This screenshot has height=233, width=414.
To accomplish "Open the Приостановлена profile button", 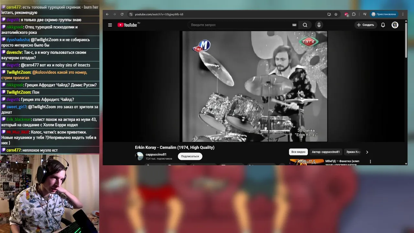I will click(x=384, y=14).
